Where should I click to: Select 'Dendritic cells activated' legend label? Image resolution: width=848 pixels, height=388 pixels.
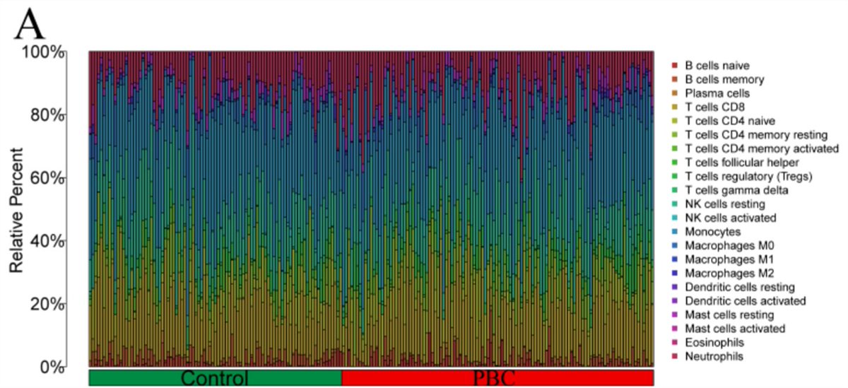[746, 301]
